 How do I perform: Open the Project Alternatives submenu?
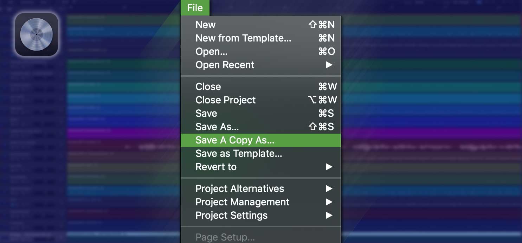click(x=240, y=188)
